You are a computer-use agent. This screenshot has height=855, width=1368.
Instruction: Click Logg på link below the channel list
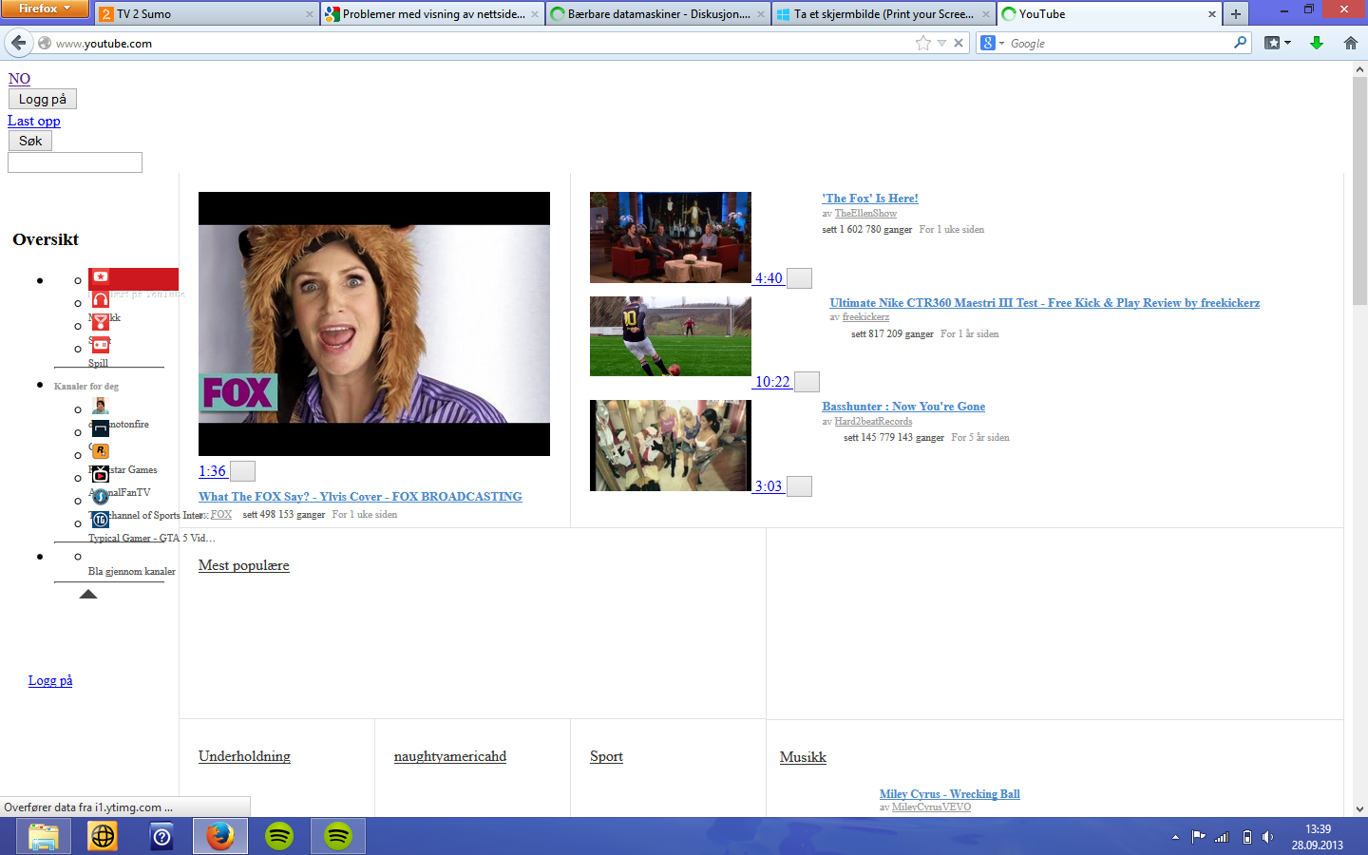50,680
